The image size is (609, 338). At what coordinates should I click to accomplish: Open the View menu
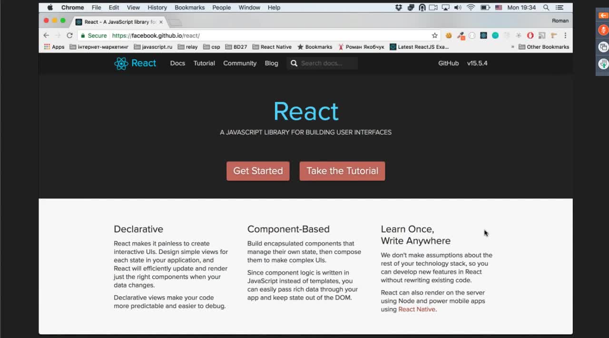pyautogui.click(x=133, y=8)
